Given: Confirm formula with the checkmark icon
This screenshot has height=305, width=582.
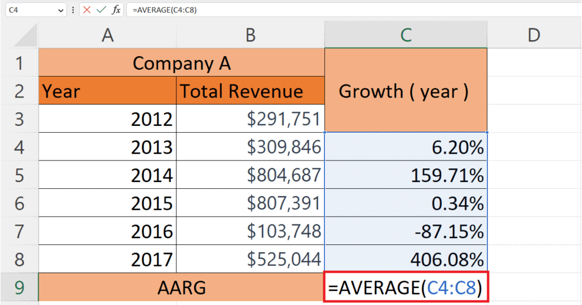Looking at the screenshot, I should point(102,10).
